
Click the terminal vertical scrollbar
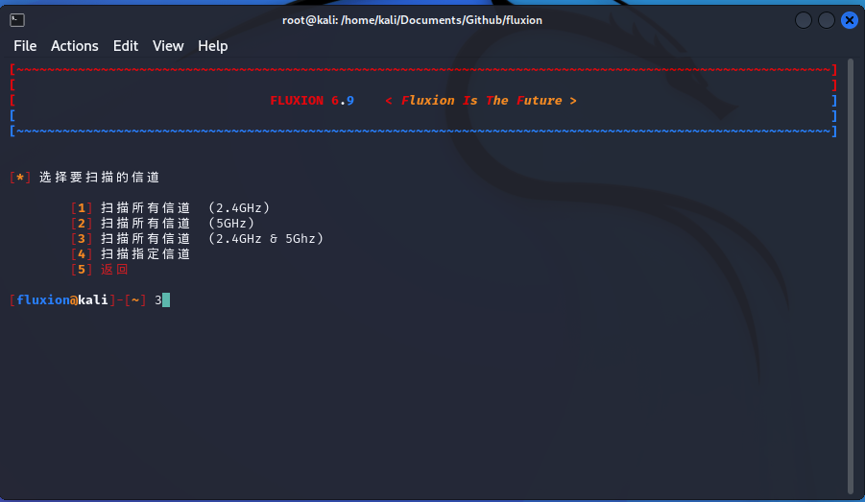tap(851, 275)
